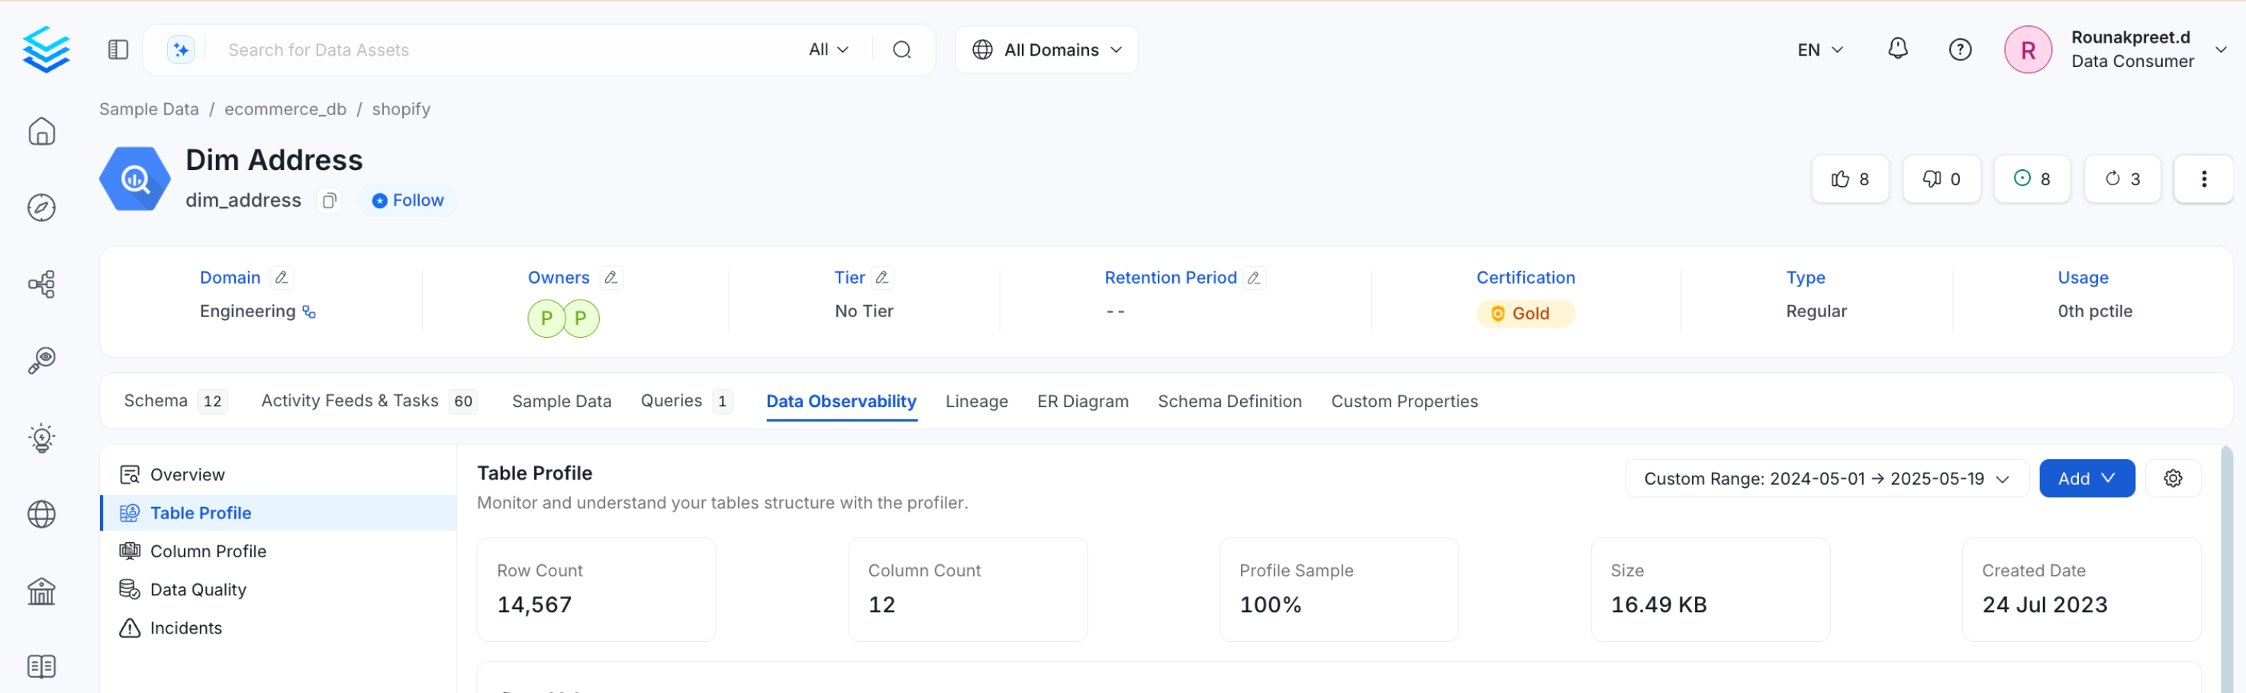Image resolution: width=2246 pixels, height=693 pixels.
Task: Open the EN language dropdown
Action: tap(1819, 50)
